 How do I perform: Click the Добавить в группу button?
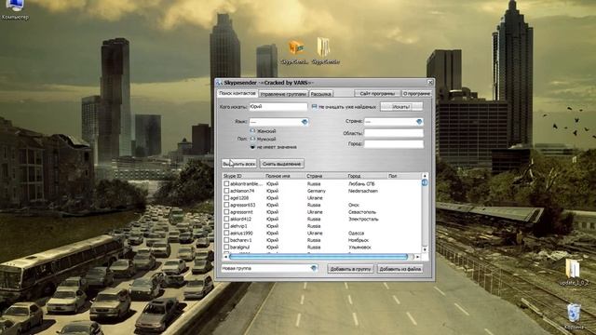[x=350, y=269]
